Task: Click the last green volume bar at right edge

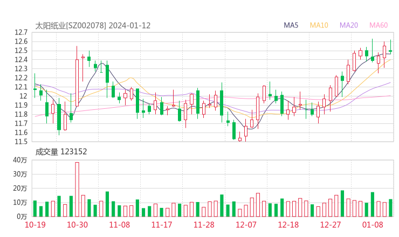Action: (390, 208)
